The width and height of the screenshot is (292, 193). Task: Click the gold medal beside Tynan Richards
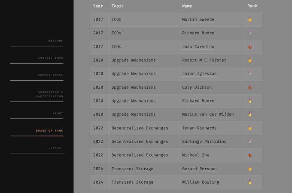click(x=250, y=128)
